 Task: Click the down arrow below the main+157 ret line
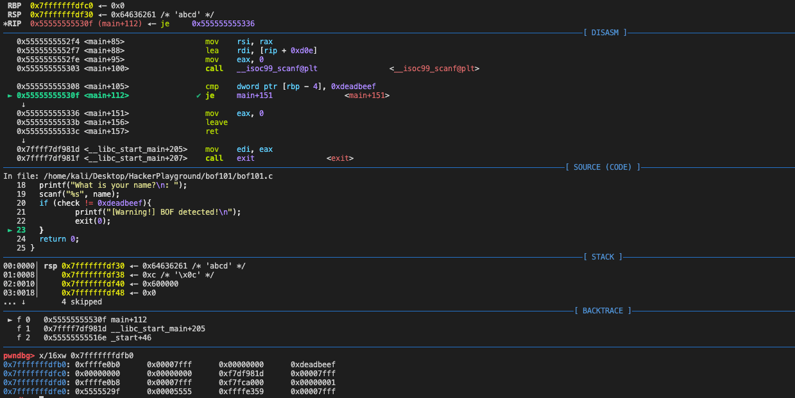tap(24, 140)
